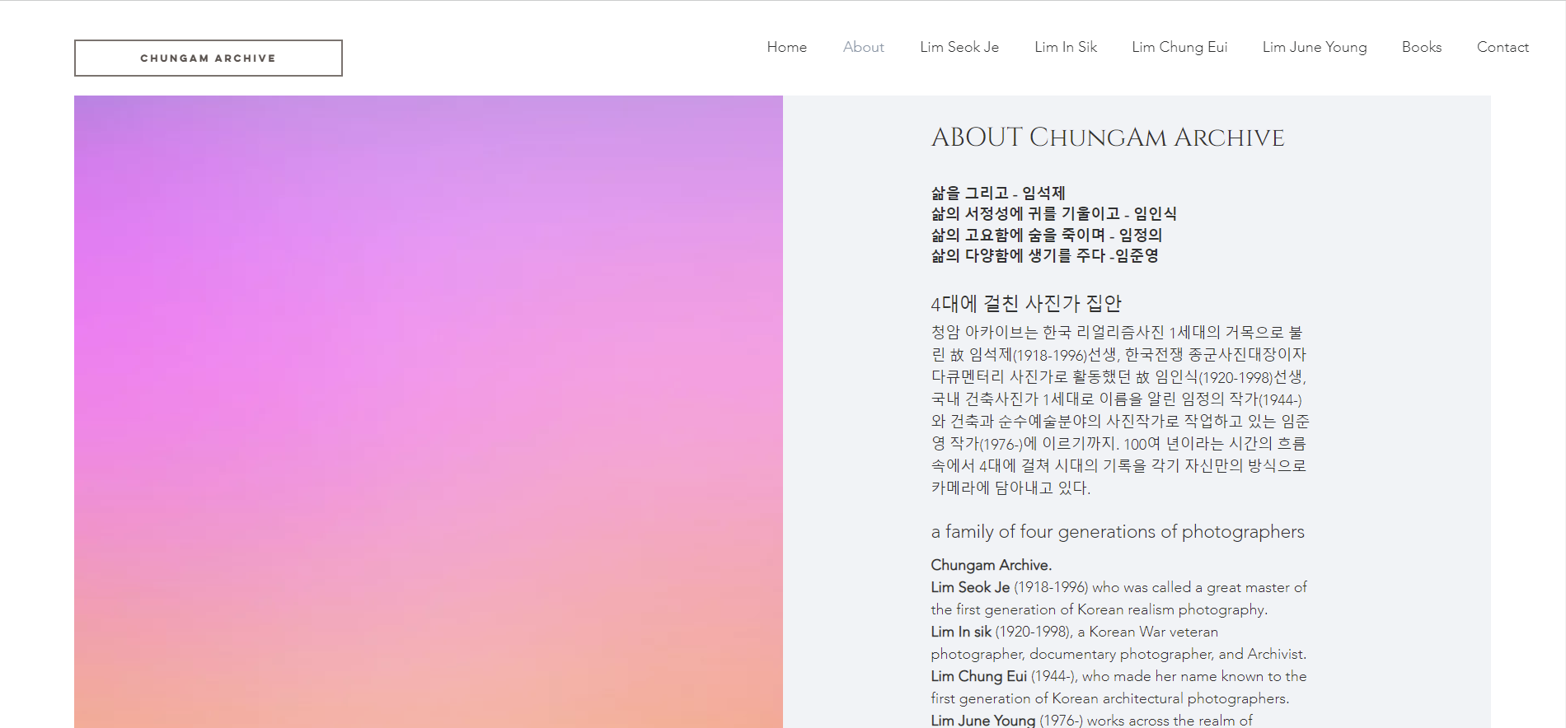The image size is (1566, 728).
Task: Click the poem line ending with 임준영
Action: [1044, 256]
